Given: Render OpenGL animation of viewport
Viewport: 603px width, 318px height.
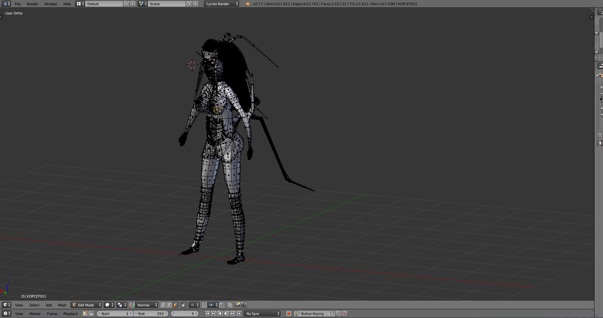Looking at the screenshot, I should click(x=244, y=305).
